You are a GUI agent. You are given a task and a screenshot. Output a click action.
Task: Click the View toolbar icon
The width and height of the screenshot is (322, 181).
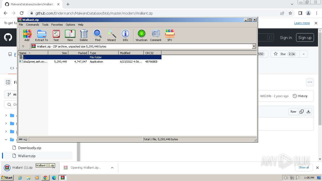tap(70, 35)
